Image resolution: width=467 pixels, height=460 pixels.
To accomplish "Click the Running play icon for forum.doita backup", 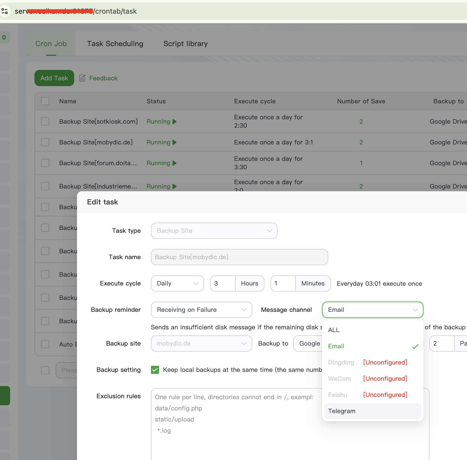I will [x=174, y=163].
